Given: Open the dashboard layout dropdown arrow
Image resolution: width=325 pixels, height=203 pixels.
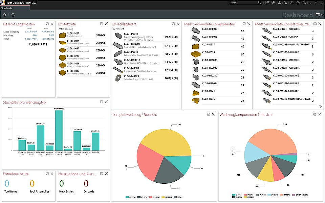Looking at the screenshot, I should [322, 15].
